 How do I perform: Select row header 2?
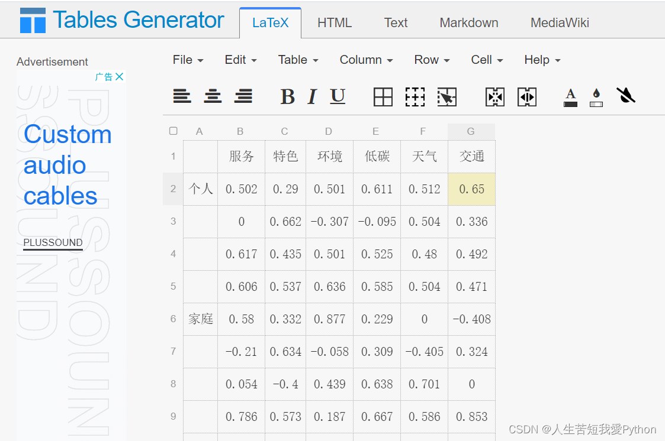click(173, 189)
